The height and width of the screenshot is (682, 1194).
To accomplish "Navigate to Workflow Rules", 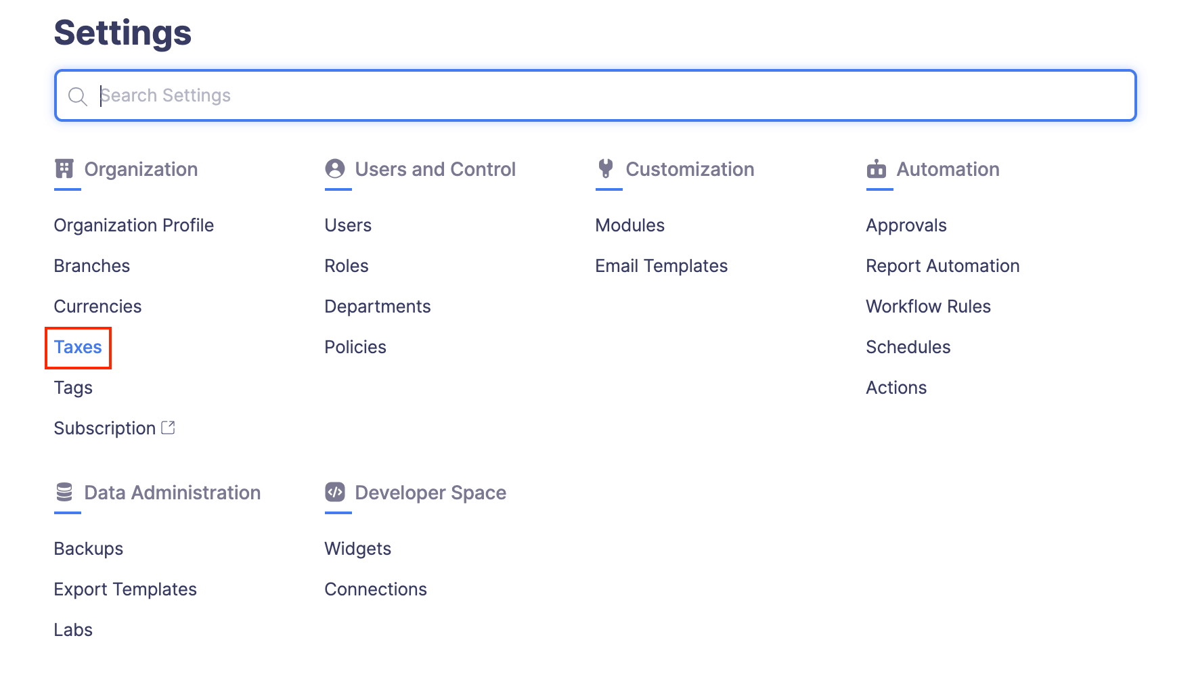I will point(928,306).
